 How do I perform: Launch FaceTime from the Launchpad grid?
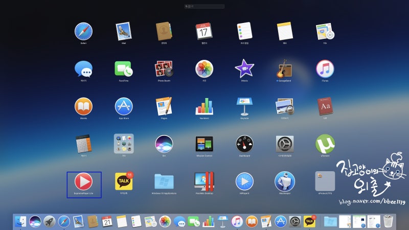[124, 69]
